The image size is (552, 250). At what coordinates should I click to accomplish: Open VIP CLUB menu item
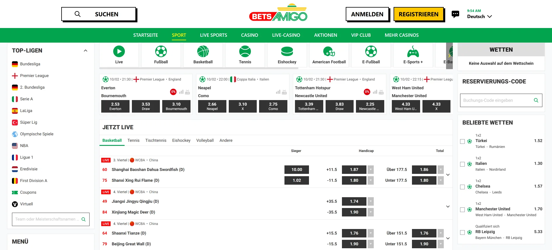(361, 35)
